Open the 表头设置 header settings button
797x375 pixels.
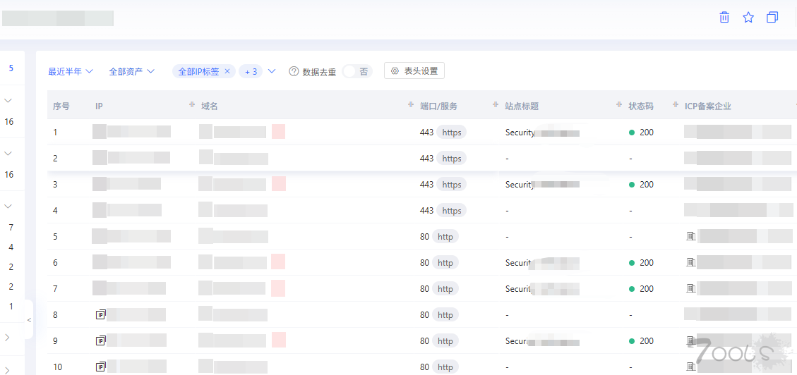(414, 71)
